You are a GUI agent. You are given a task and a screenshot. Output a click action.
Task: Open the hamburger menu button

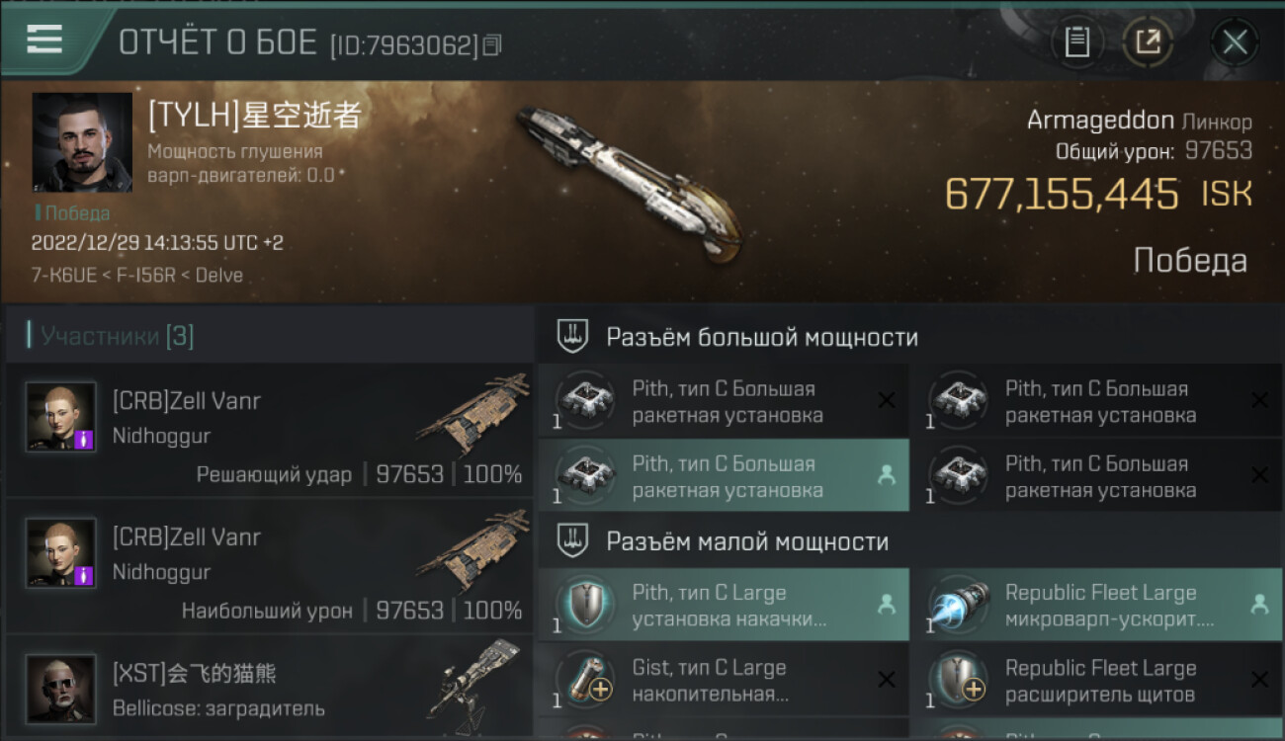pyautogui.click(x=44, y=40)
